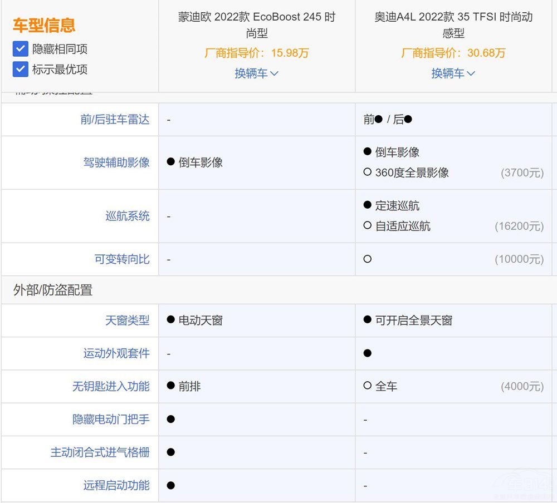The width and height of the screenshot is (557, 503).
Task: Toggle the optional 自适应巡航 circle
Action: tap(367, 226)
